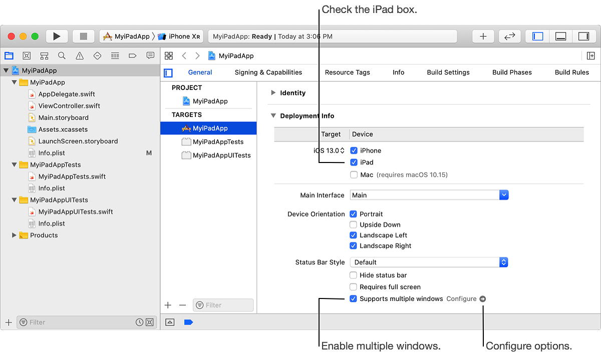Click the code review arrows button
601x355 pixels.
click(509, 36)
